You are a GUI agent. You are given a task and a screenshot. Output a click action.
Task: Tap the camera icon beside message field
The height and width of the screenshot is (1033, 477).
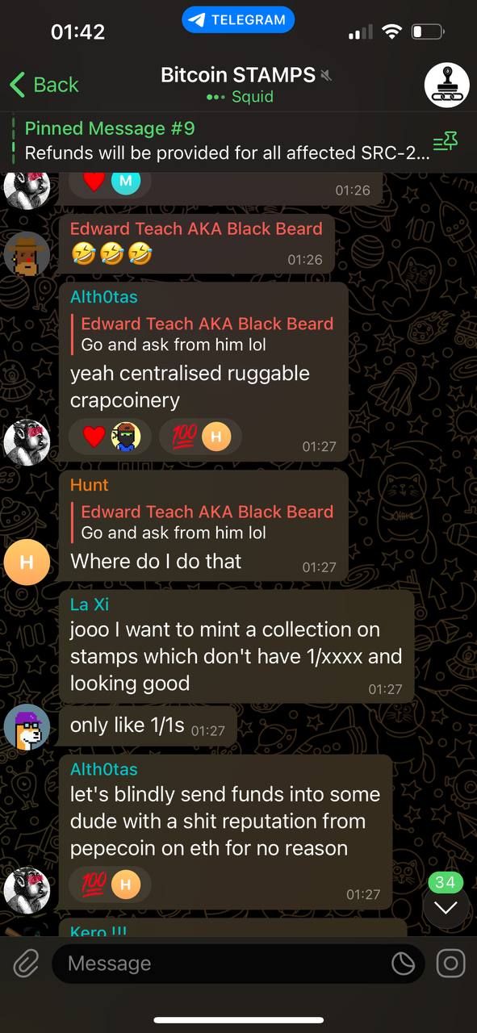point(450,963)
